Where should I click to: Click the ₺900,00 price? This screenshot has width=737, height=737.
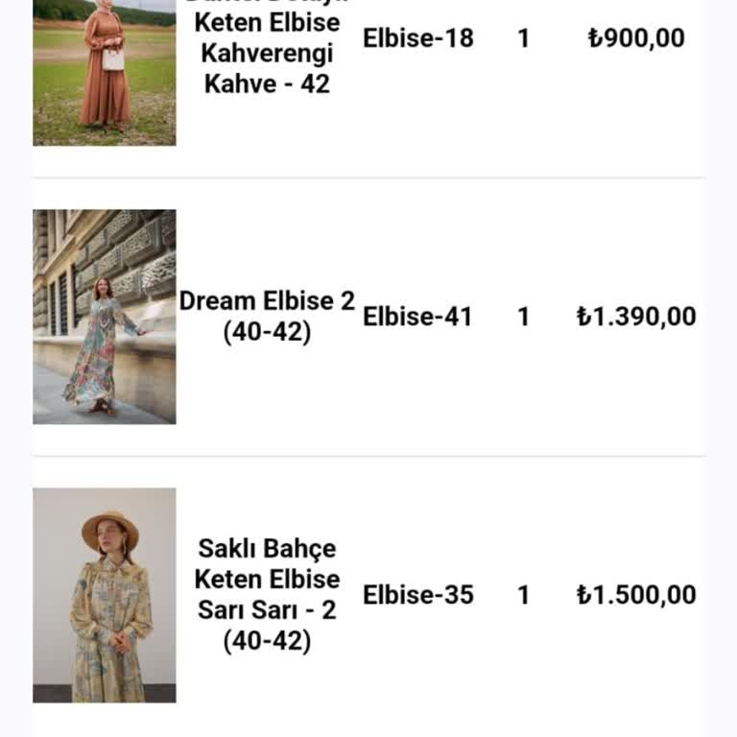636,38
